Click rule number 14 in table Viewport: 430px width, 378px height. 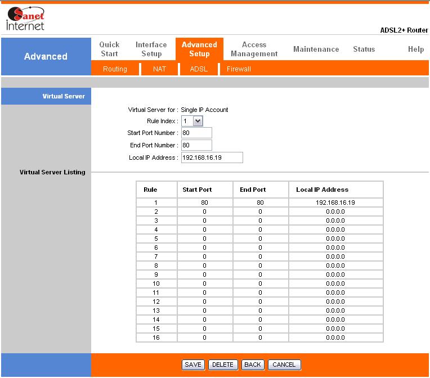pos(156,319)
